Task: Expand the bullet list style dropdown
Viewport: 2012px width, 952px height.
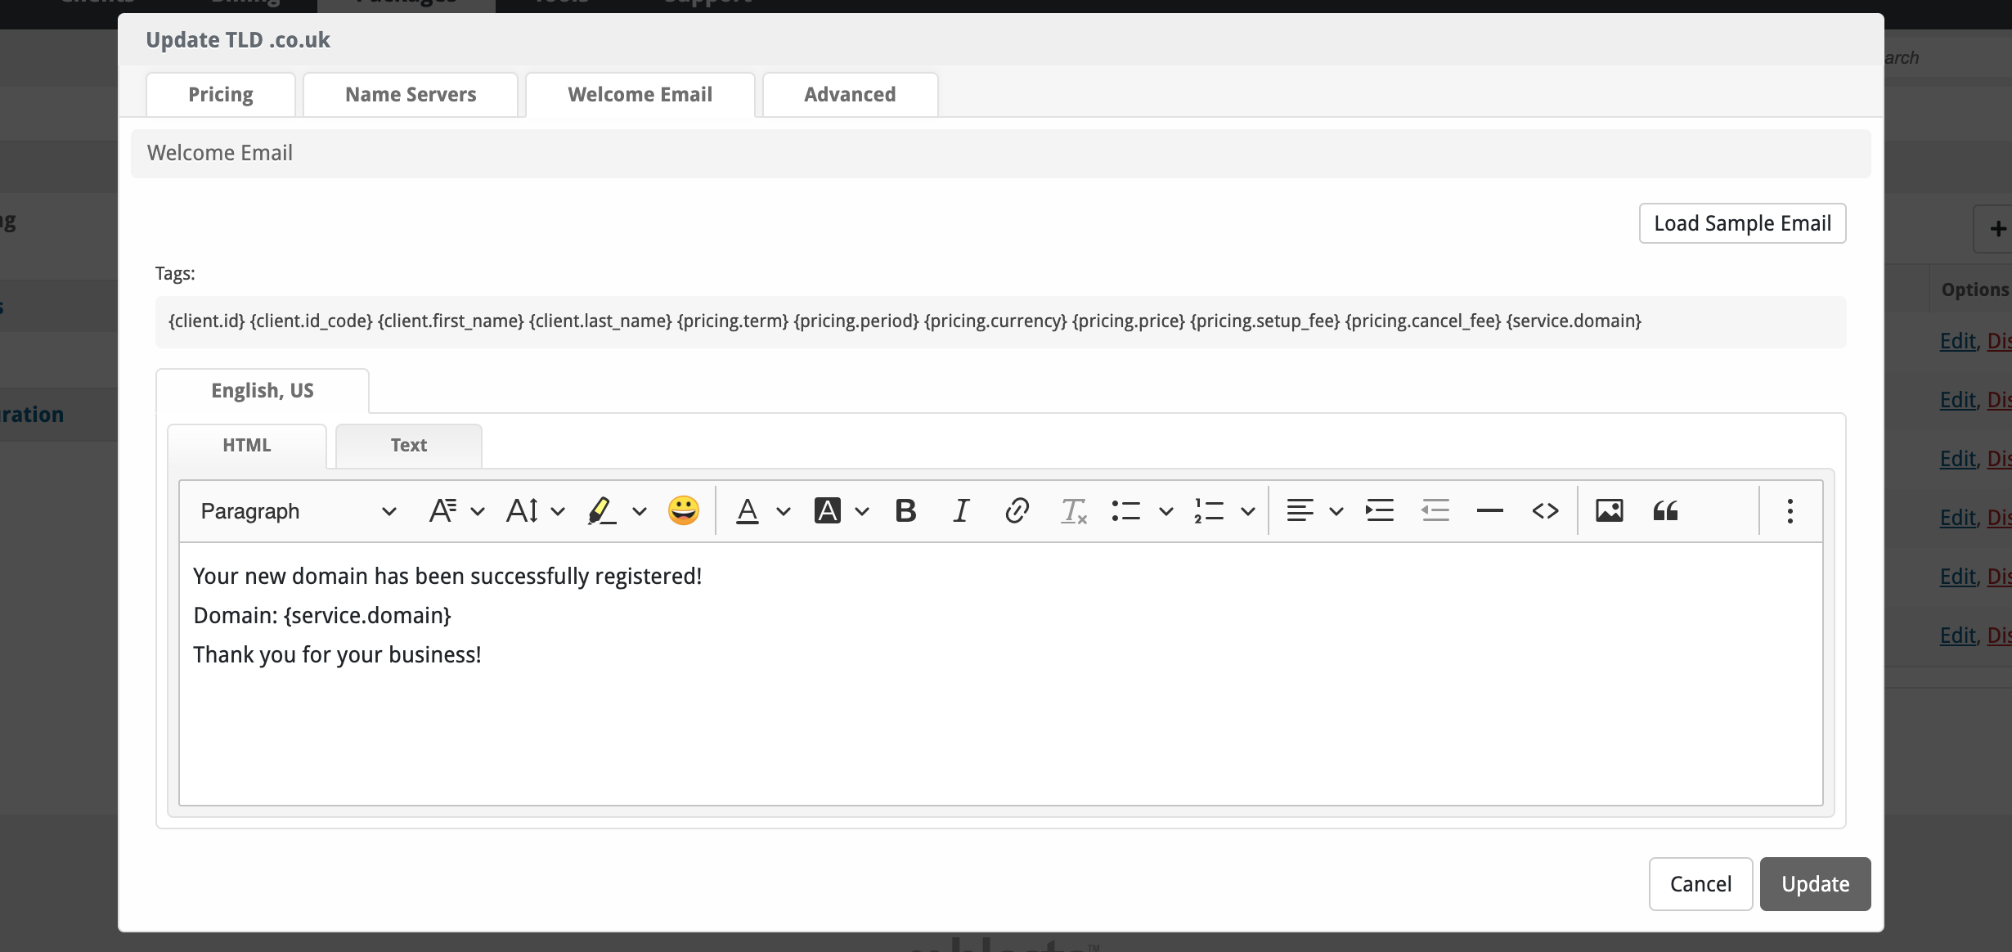Action: tap(1166, 512)
